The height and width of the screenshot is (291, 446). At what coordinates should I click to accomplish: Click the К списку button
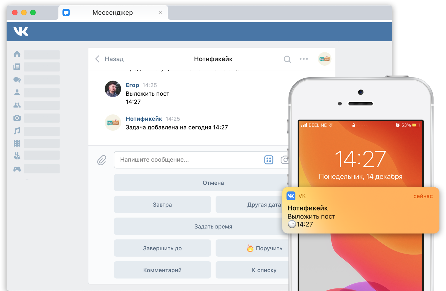(252, 270)
